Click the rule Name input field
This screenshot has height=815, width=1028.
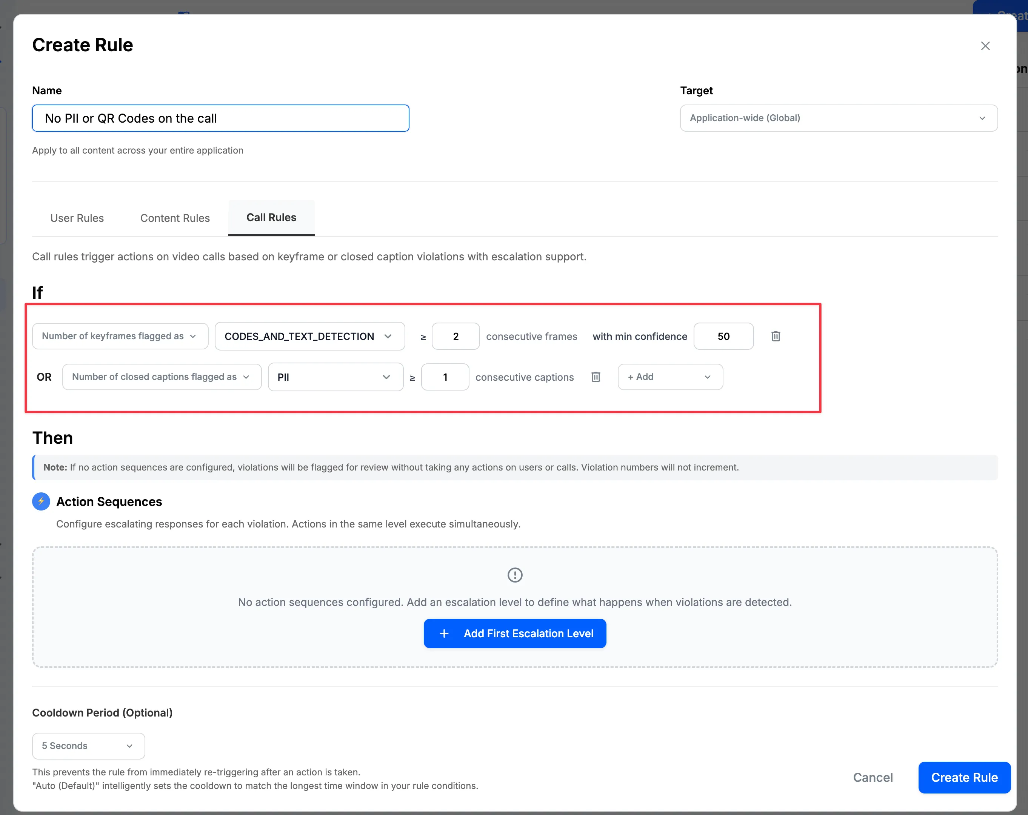click(220, 118)
